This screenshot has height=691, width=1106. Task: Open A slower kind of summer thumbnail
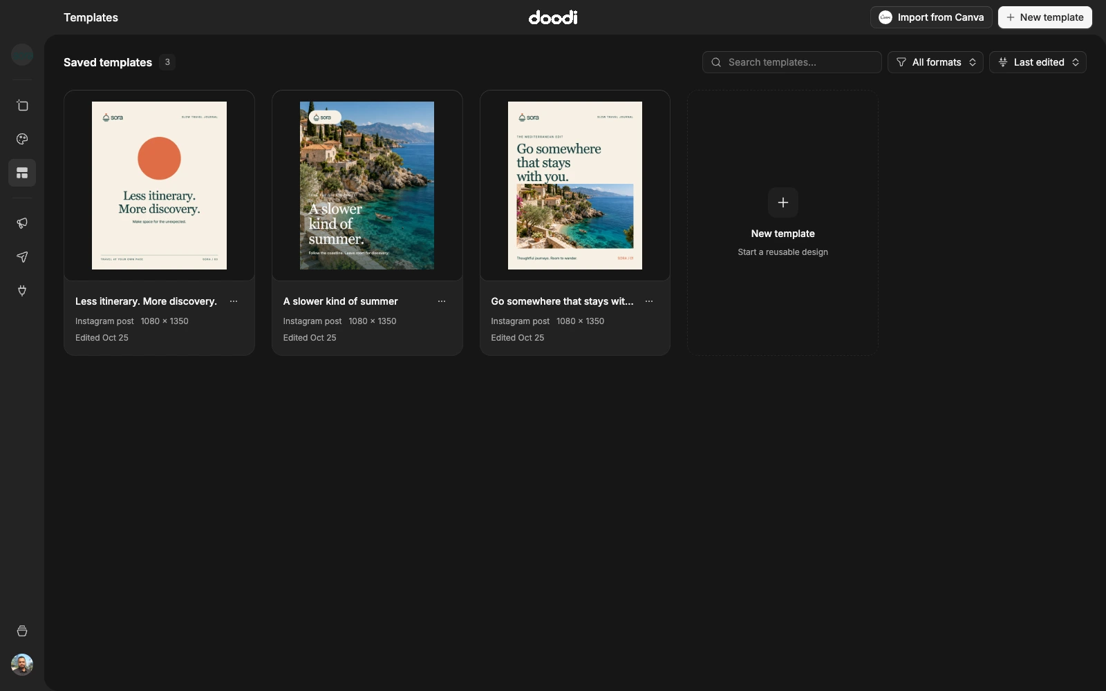tap(367, 185)
